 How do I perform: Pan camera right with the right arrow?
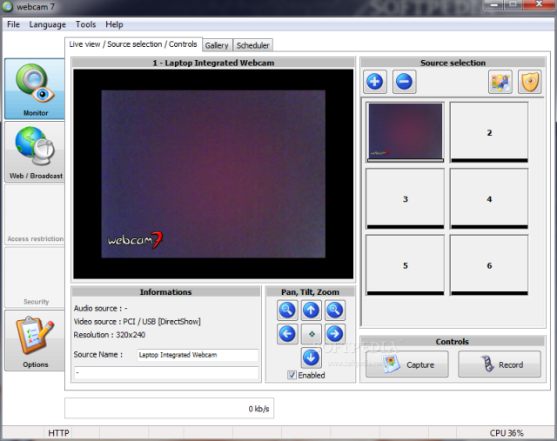[334, 334]
